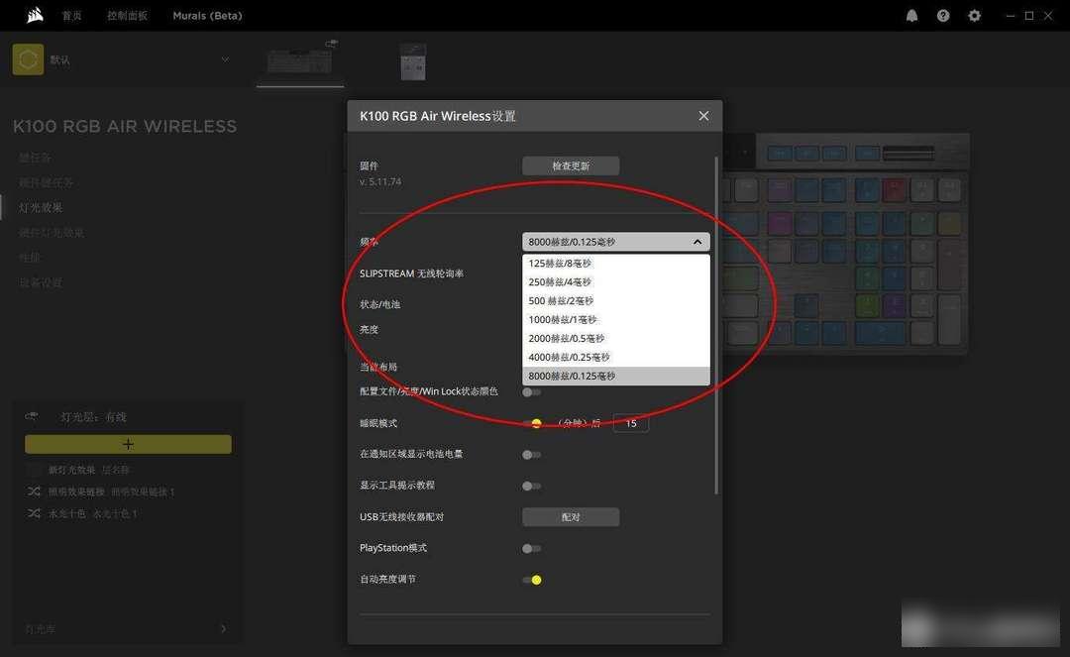Disable 自动亮度调节 switch
The width and height of the screenshot is (1070, 657).
[533, 580]
